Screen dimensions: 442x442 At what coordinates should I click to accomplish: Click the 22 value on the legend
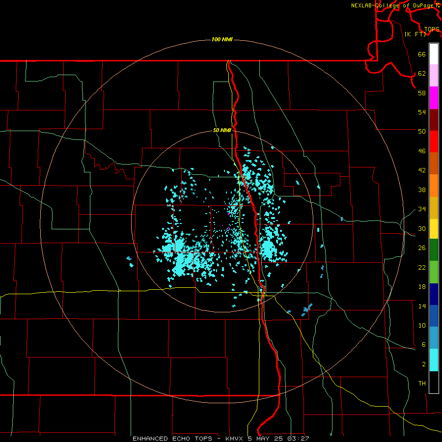(x=422, y=268)
